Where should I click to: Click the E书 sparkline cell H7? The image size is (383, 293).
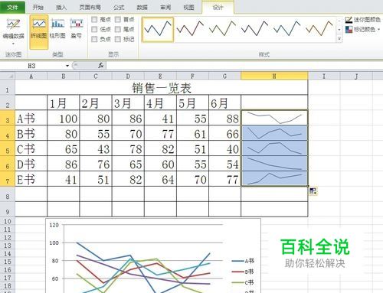tap(274, 179)
